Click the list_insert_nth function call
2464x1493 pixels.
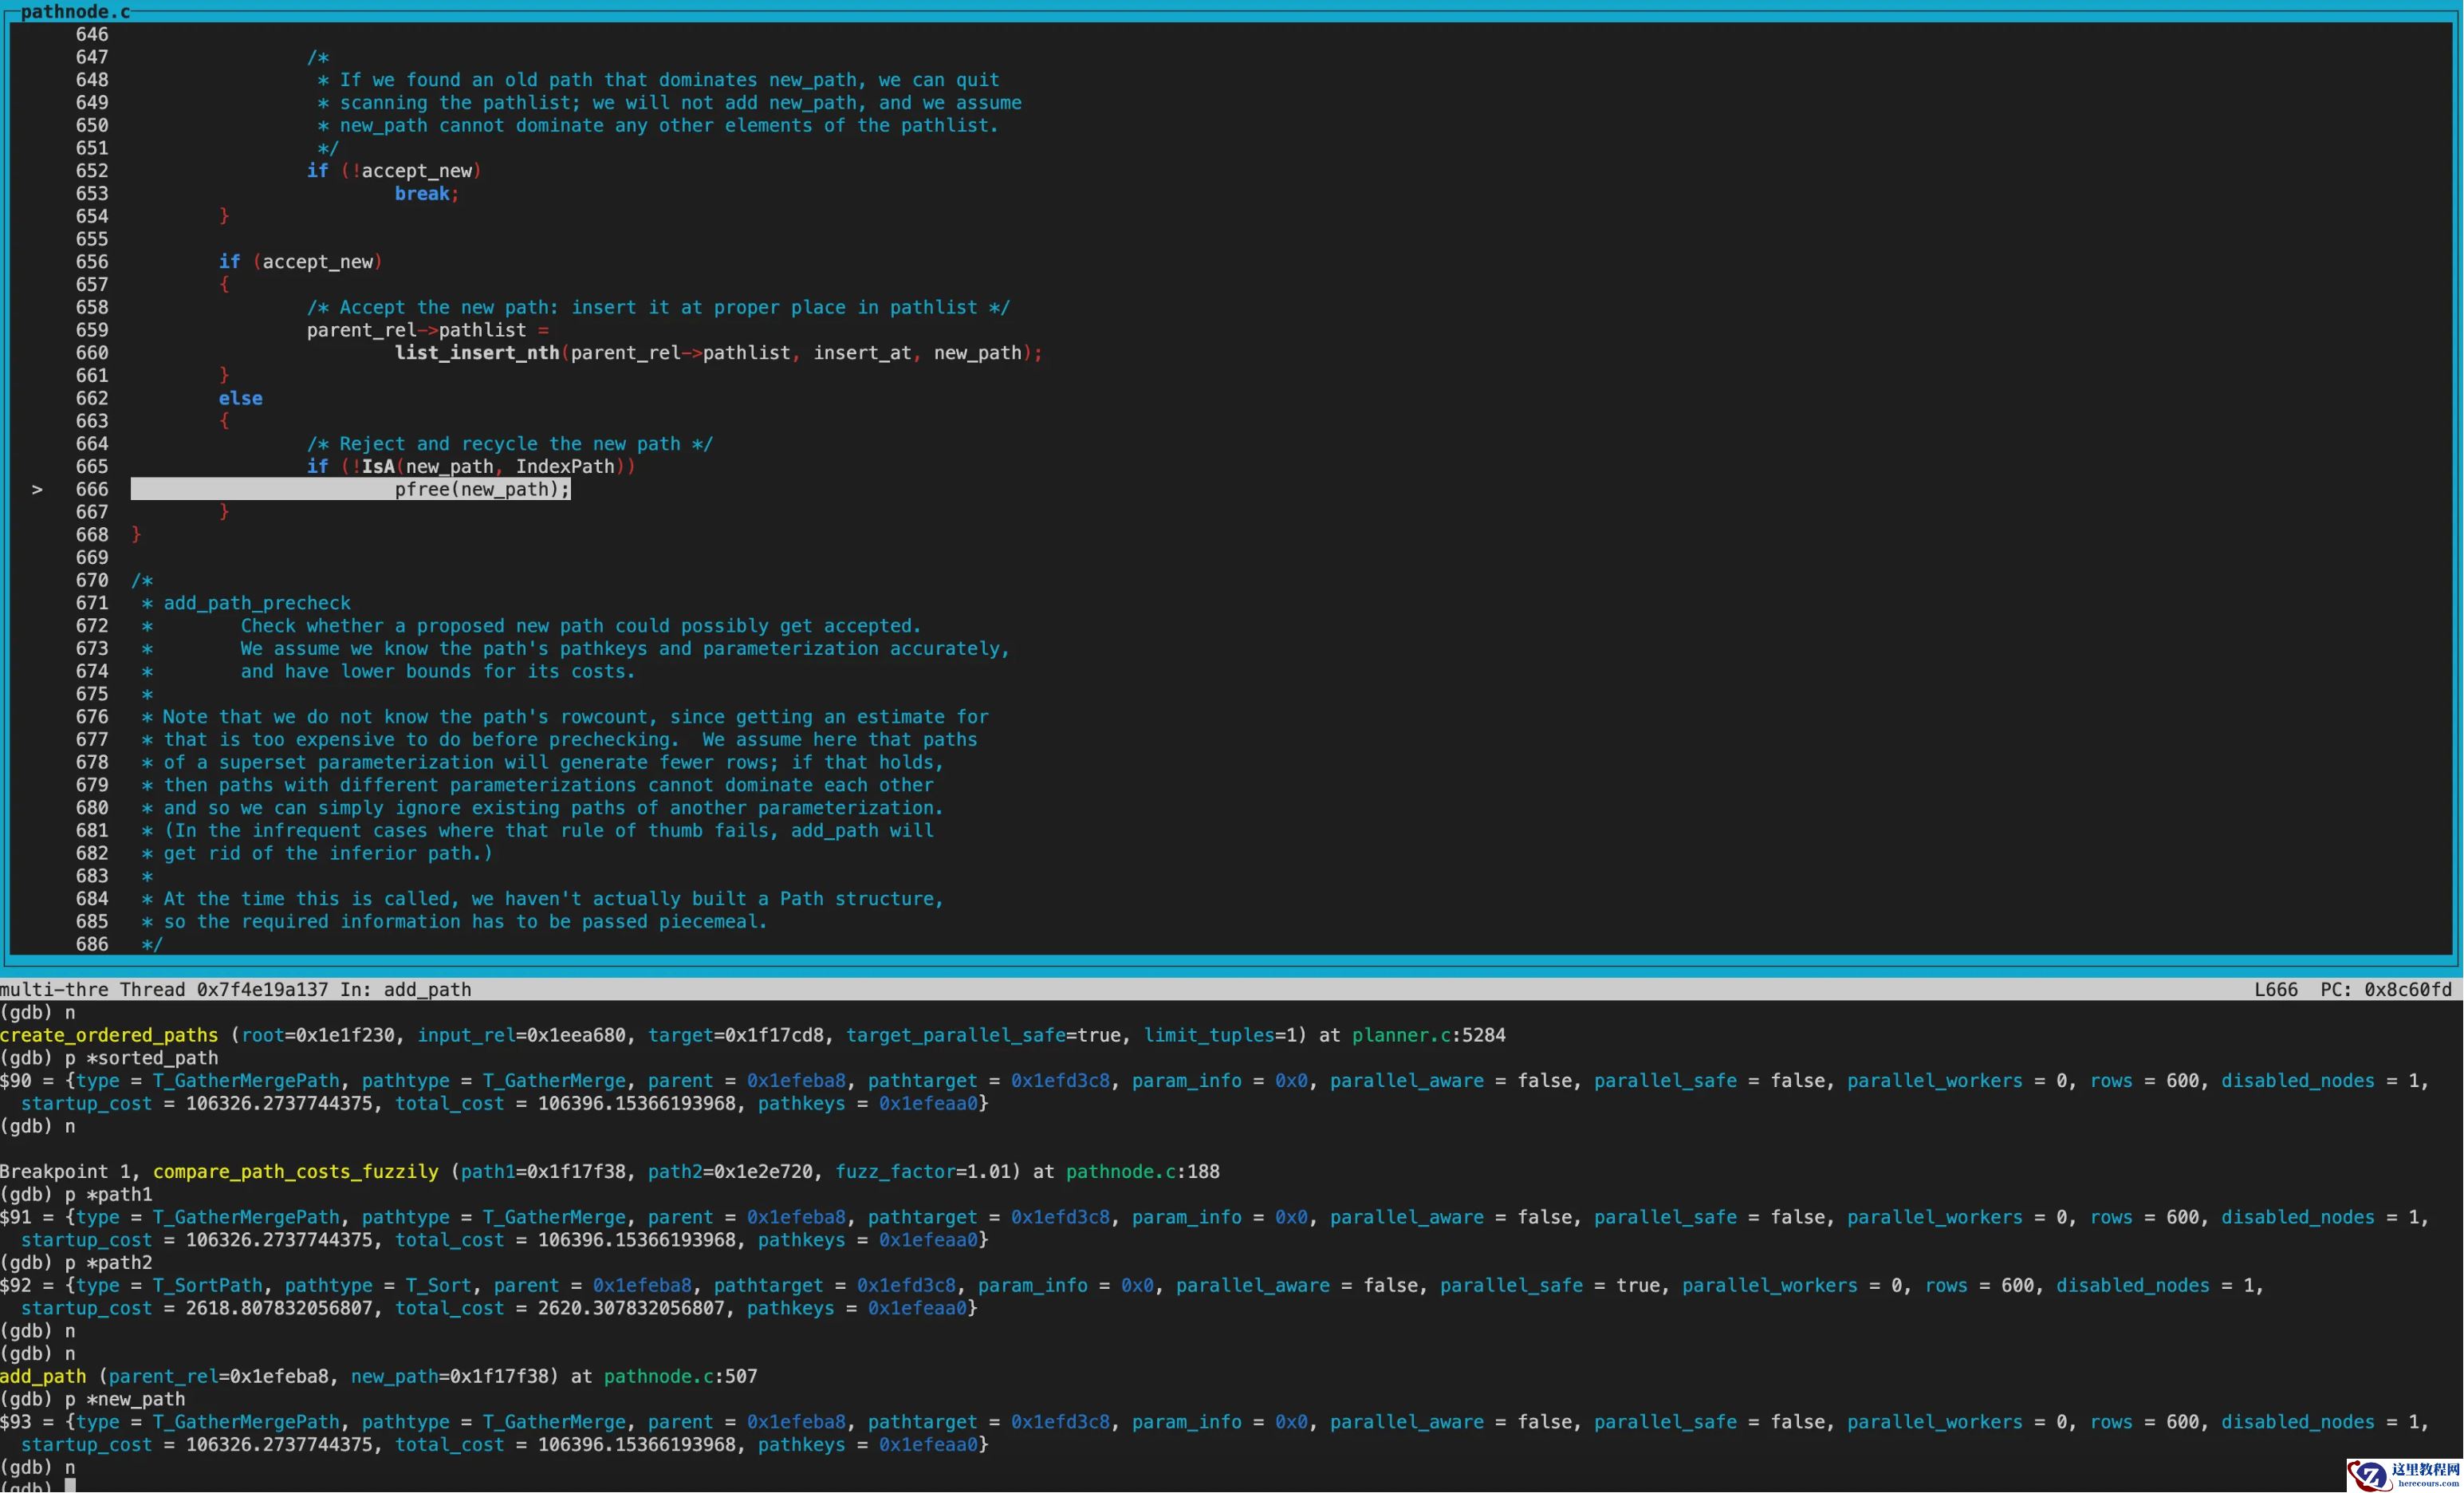(477, 353)
